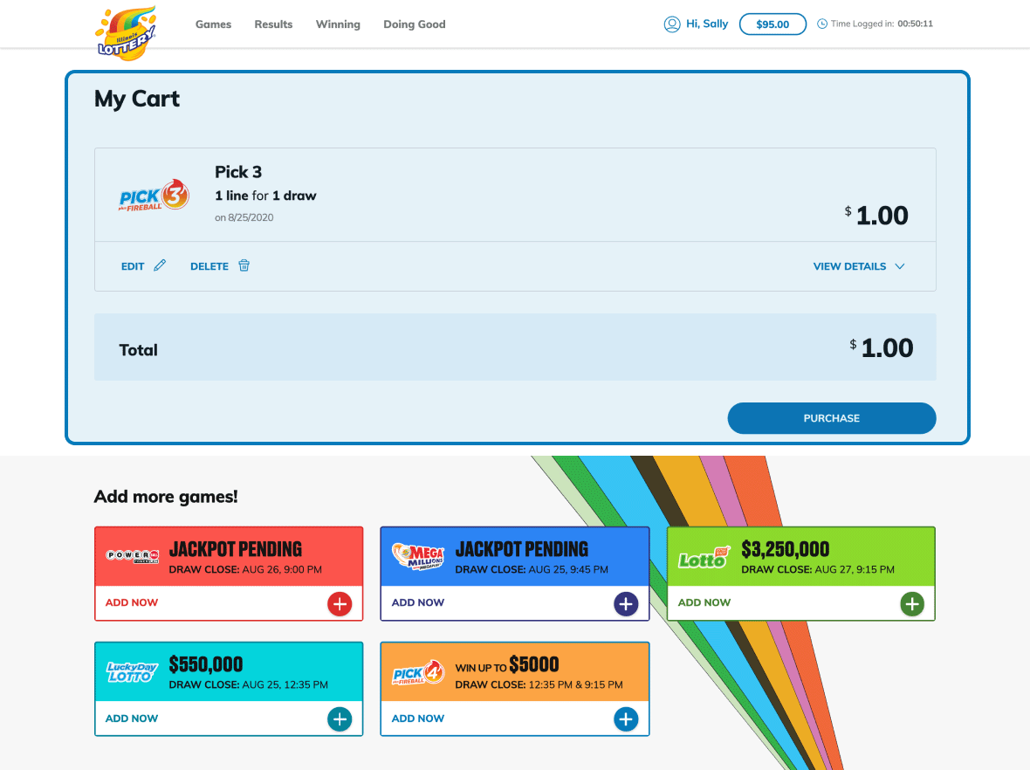Screen dimensions: 1030x770
Task: Click the My Cart heading
Action: pos(137,99)
